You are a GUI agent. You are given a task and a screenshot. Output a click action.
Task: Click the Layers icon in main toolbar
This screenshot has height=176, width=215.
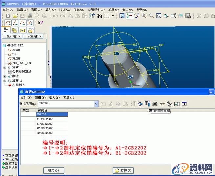[x=181, y=16]
